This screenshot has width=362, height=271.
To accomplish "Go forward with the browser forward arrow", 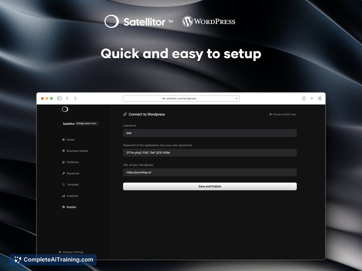I will pyautogui.click(x=75, y=98).
